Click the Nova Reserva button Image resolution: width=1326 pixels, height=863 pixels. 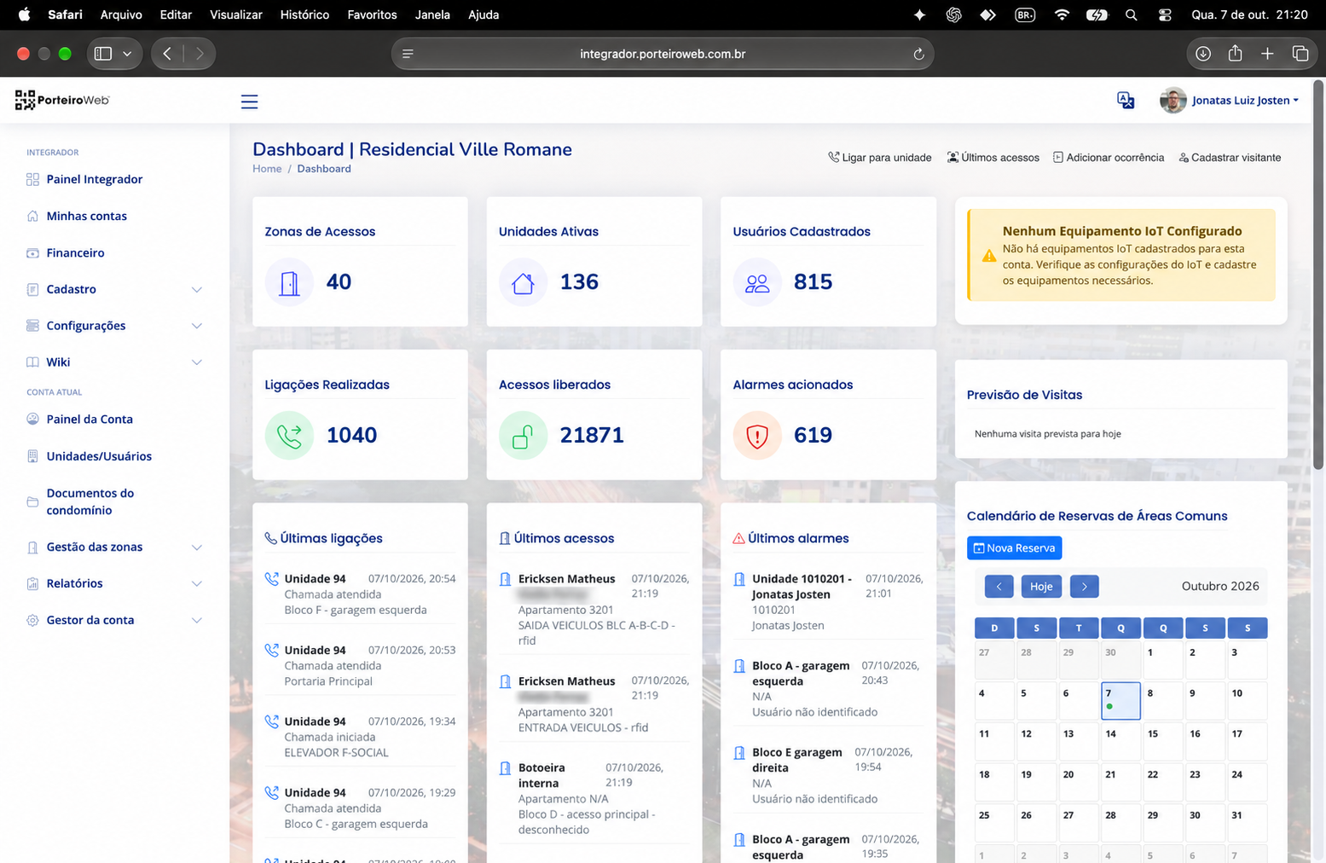(1014, 547)
